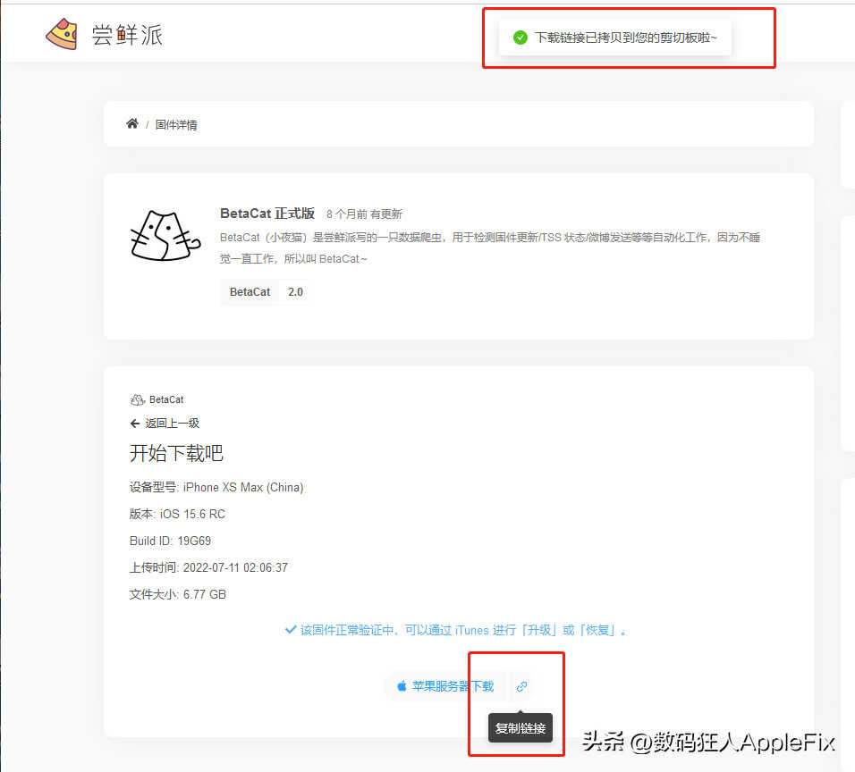This screenshot has height=772, width=855.
Task: Open the BetaCat 正式版 heading
Action: (267, 214)
